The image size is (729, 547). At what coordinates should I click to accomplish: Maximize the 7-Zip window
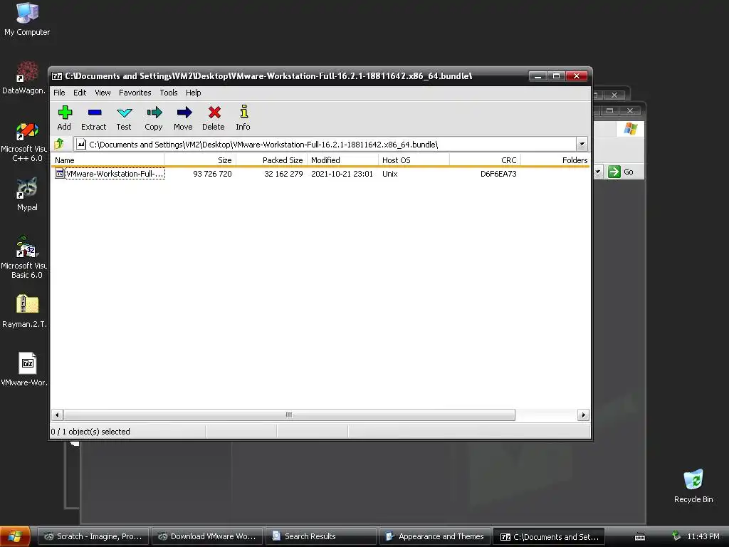pyautogui.click(x=557, y=76)
